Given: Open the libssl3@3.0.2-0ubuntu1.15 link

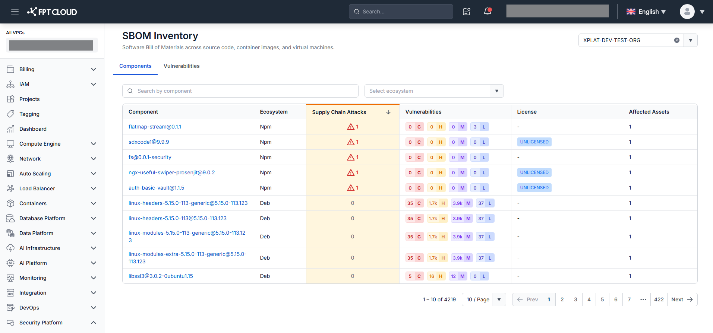Looking at the screenshot, I should click(161, 276).
